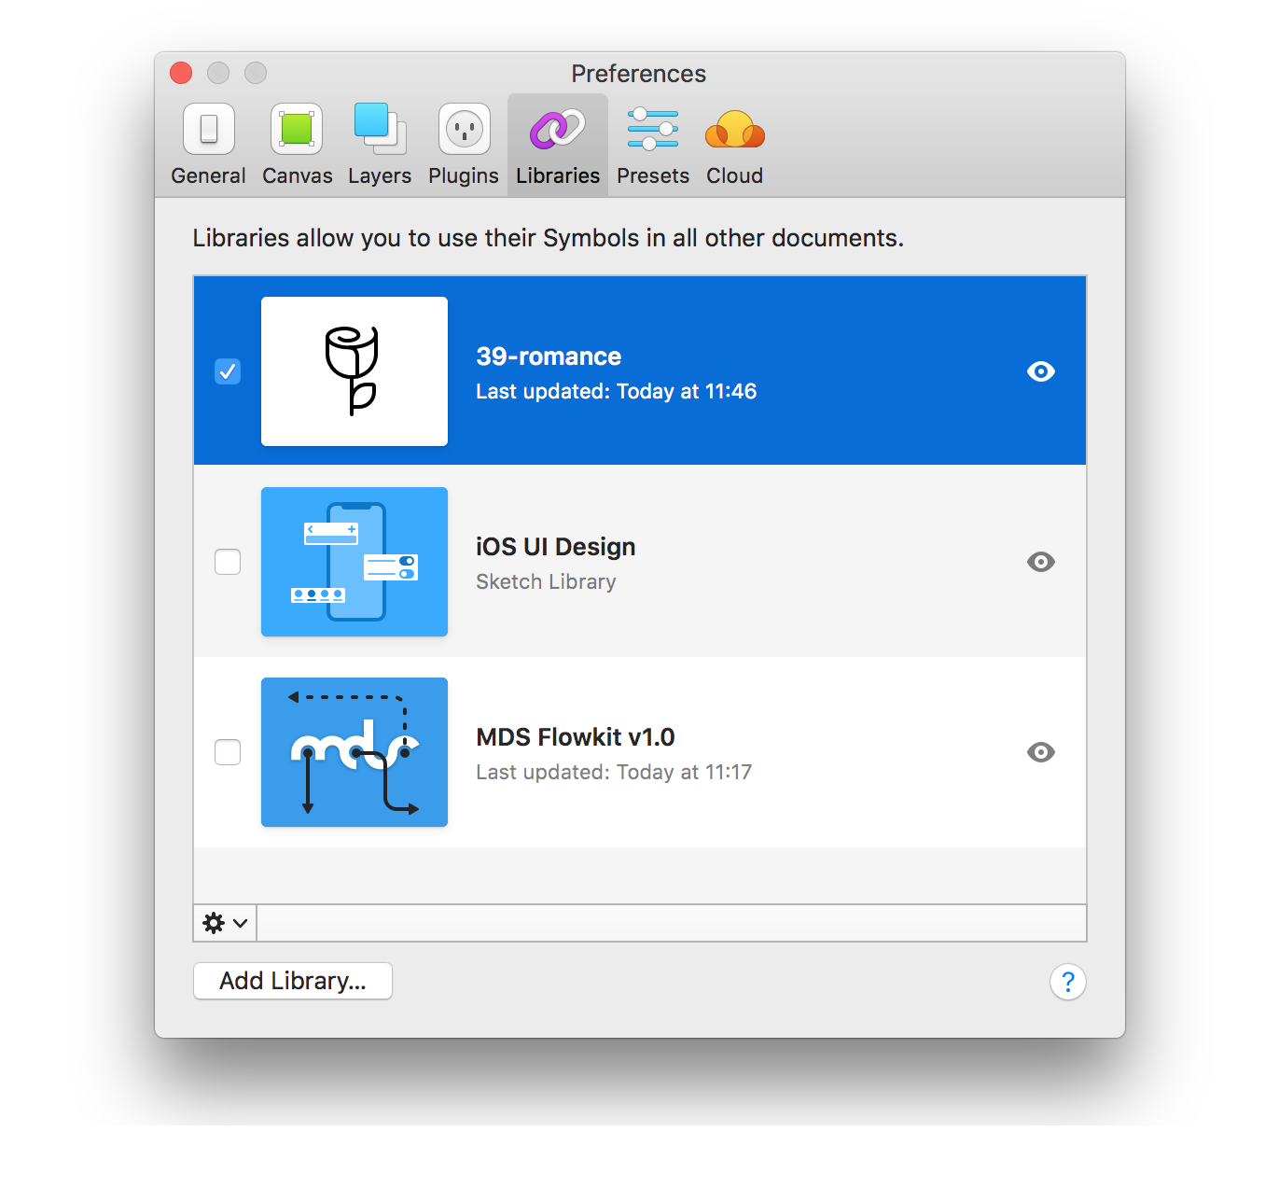The height and width of the screenshot is (1202, 1265).
Task: Enable the iOS UI Design library checkbox
Action: (228, 562)
